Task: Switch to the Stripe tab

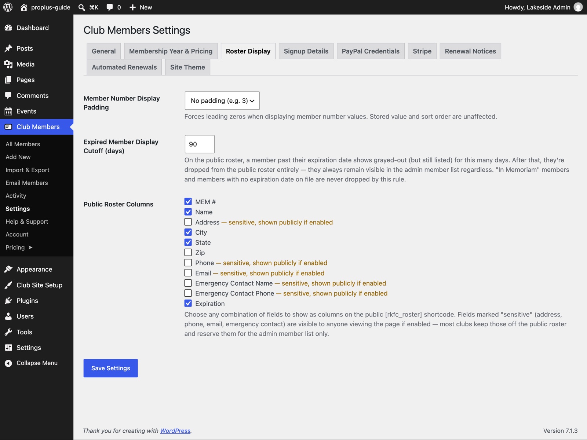Action: tap(422, 51)
